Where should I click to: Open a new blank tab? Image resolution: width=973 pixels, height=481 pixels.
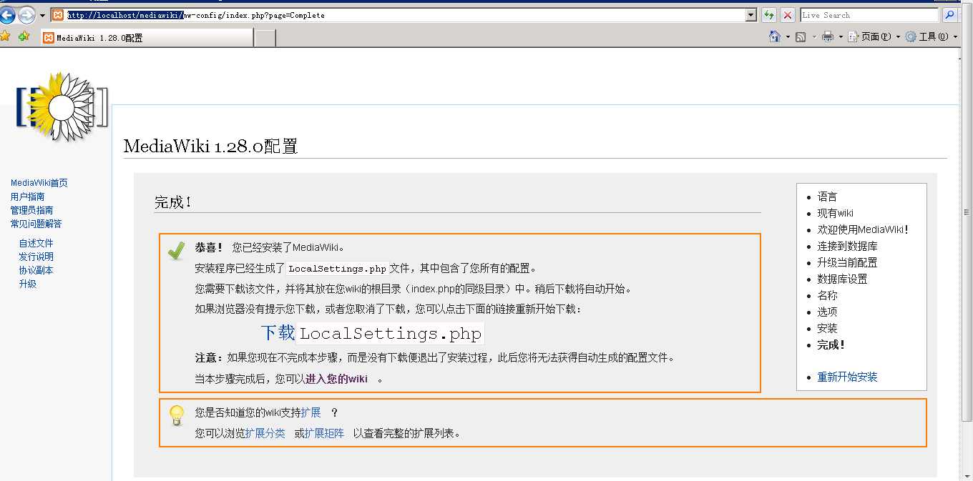(x=265, y=39)
